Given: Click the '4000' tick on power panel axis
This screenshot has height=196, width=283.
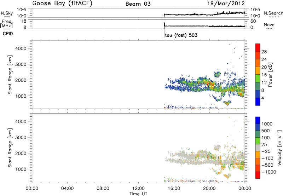Looking at the screenshot, I should [21, 48].
